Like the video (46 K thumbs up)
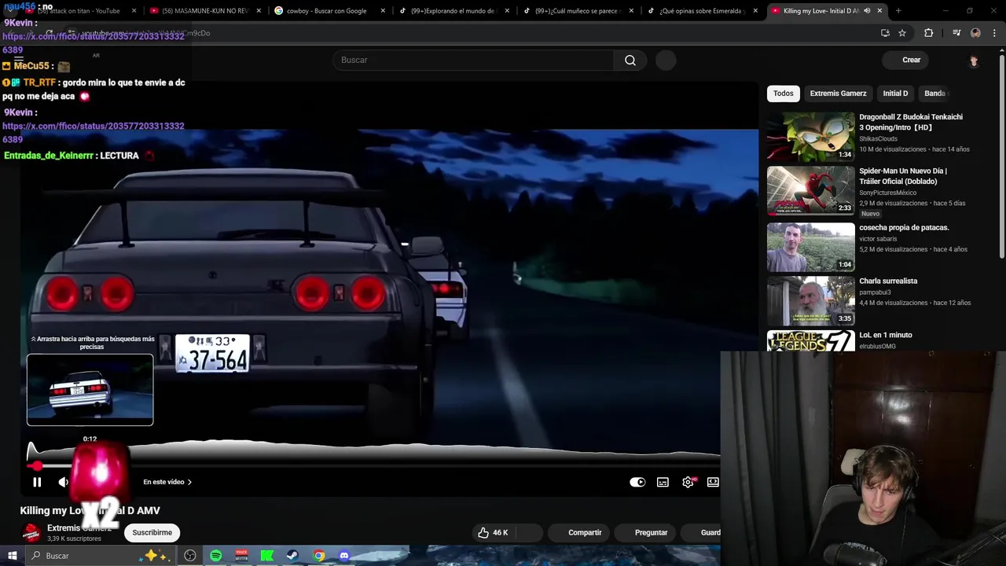Viewport: 1006px width, 566px height. click(x=494, y=532)
